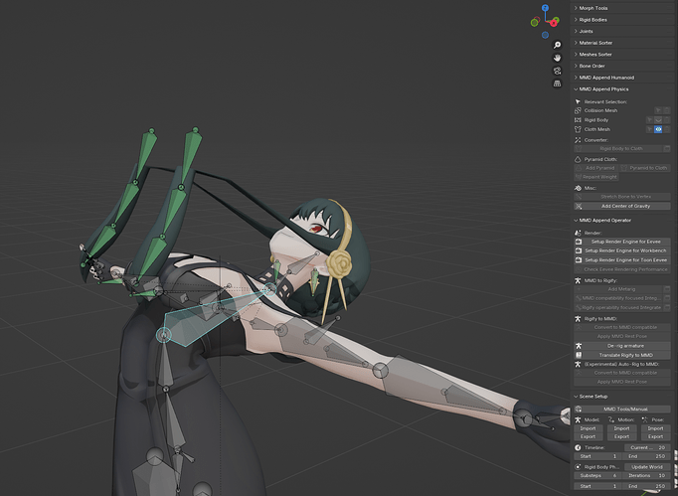The height and width of the screenshot is (496, 678).
Task: Click the Rigid Body cache Start field
Action: click(597, 486)
